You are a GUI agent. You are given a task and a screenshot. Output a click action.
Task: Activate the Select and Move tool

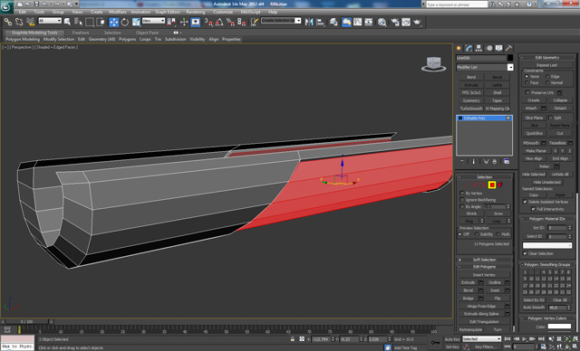[x=113, y=22]
